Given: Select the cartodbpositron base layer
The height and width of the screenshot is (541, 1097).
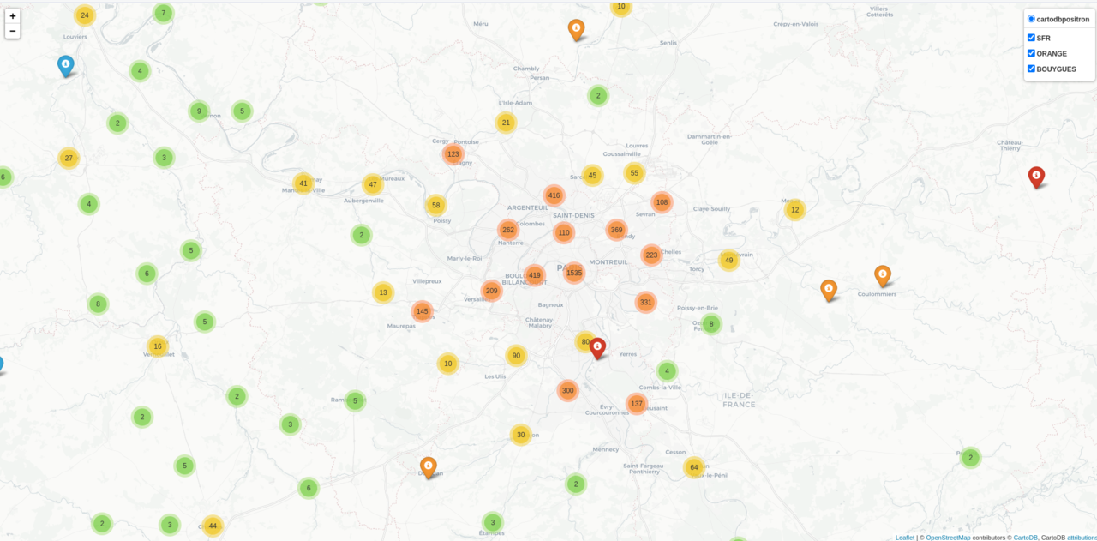Looking at the screenshot, I should click(x=1031, y=18).
